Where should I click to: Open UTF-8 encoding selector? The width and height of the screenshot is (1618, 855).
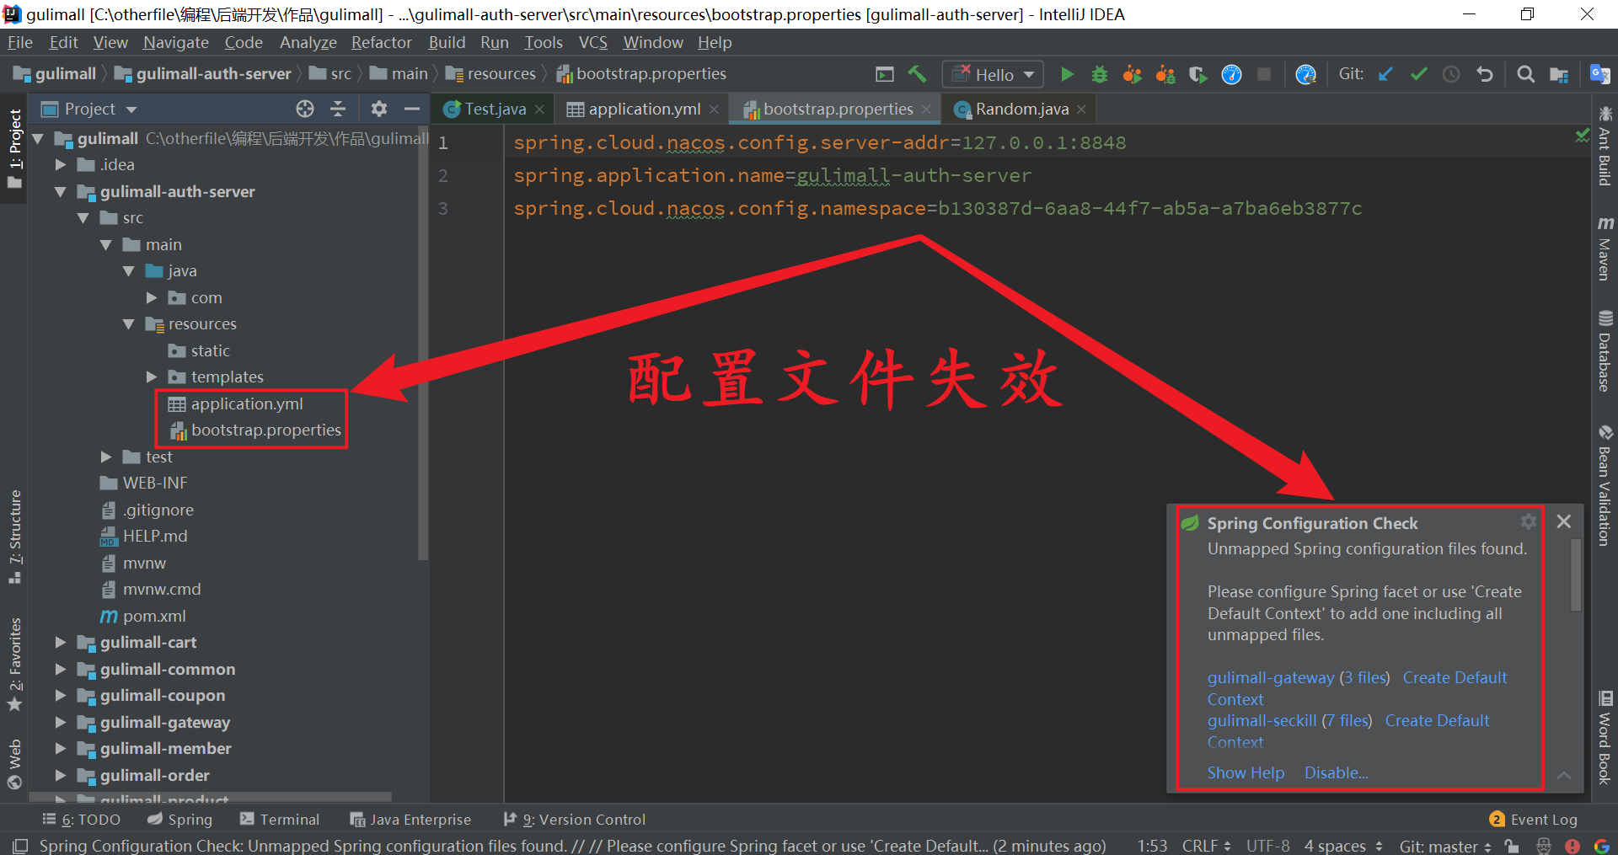pos(1267,846)
